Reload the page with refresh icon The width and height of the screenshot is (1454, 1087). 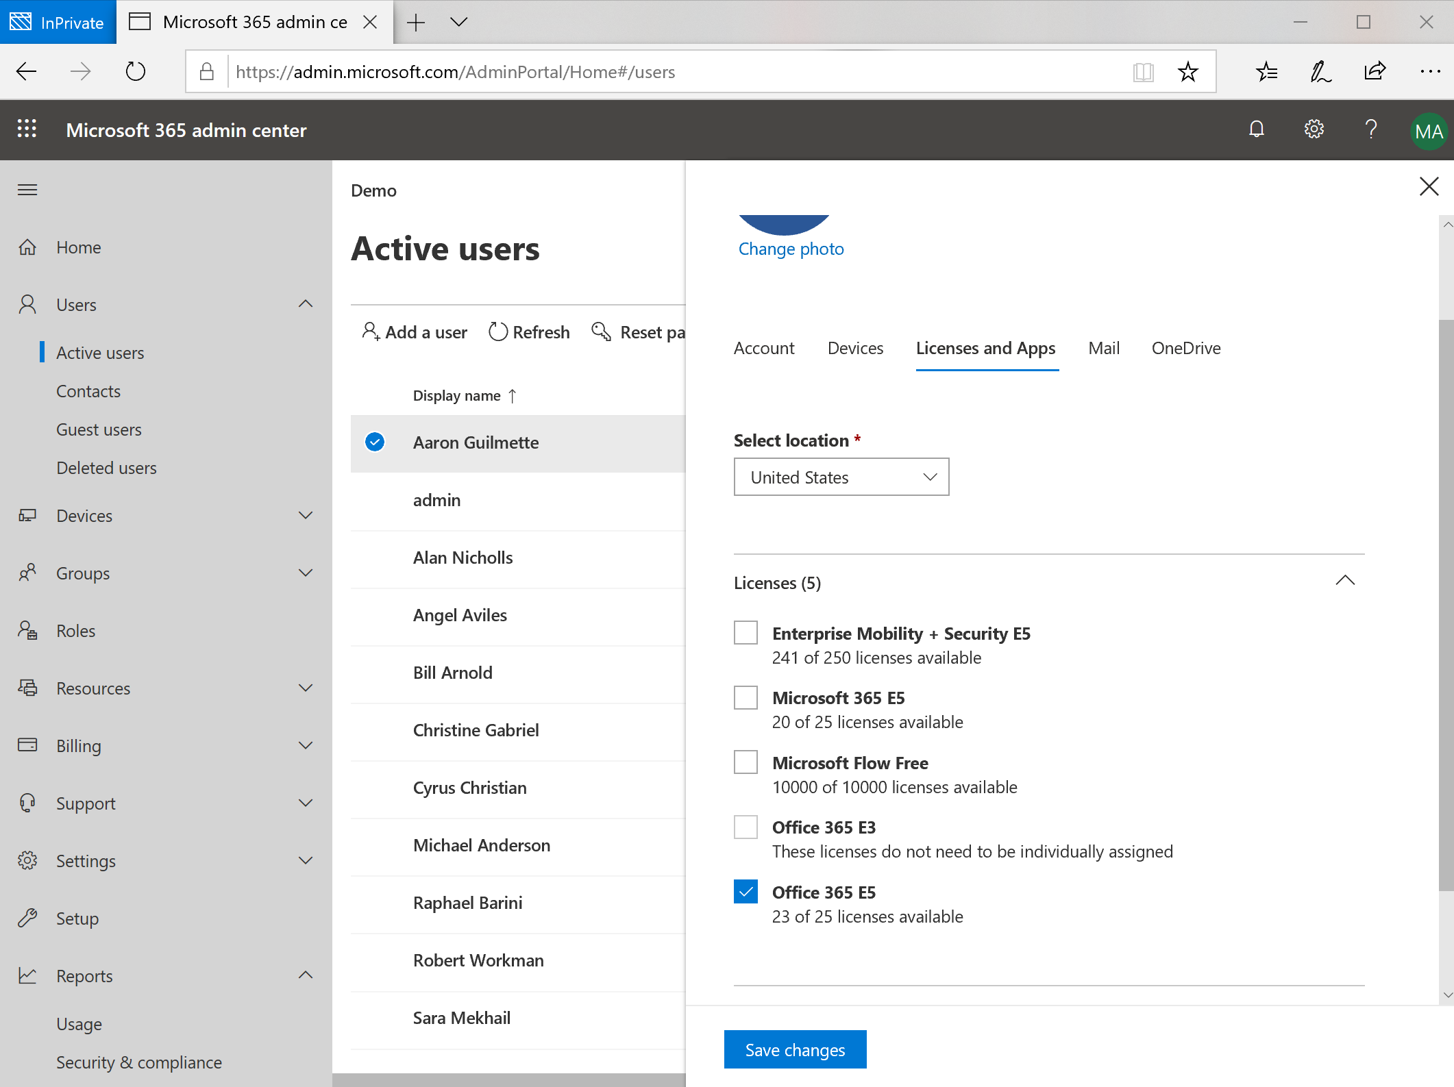[136, 71]
